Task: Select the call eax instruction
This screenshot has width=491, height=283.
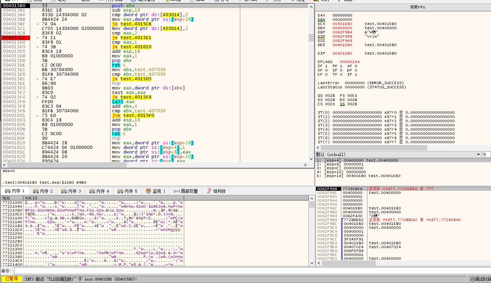Action: click(123, 102)
